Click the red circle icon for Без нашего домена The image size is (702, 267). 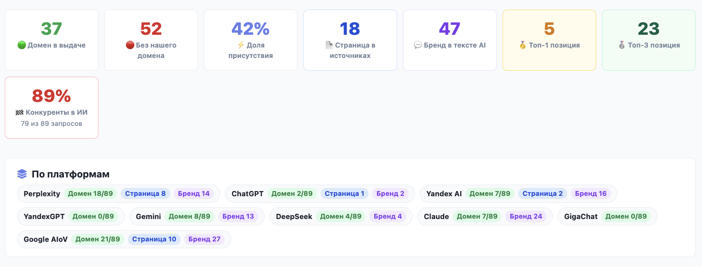[x=130, y=45]
